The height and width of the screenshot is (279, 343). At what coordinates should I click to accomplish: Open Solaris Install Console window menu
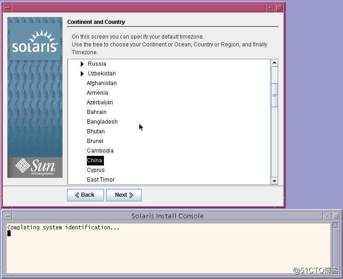[x=8, y=216]
